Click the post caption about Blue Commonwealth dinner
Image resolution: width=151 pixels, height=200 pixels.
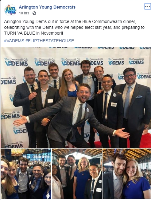[74, 27]
